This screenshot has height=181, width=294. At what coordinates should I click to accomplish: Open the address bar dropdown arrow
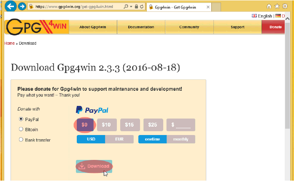click(x=131, y=7)
